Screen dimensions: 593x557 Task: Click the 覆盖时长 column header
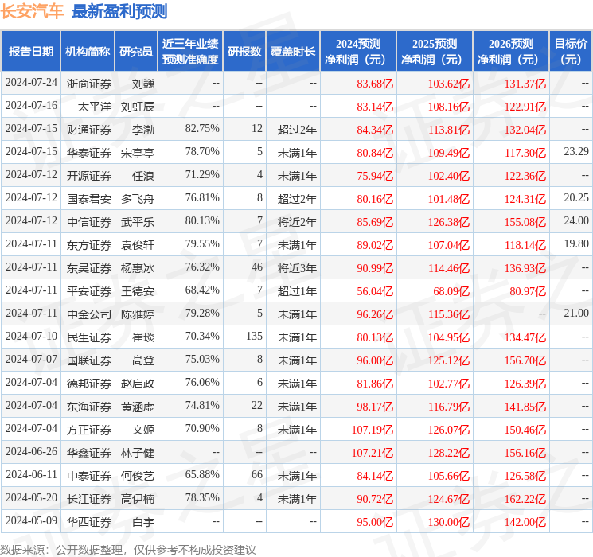click(293, 52)
